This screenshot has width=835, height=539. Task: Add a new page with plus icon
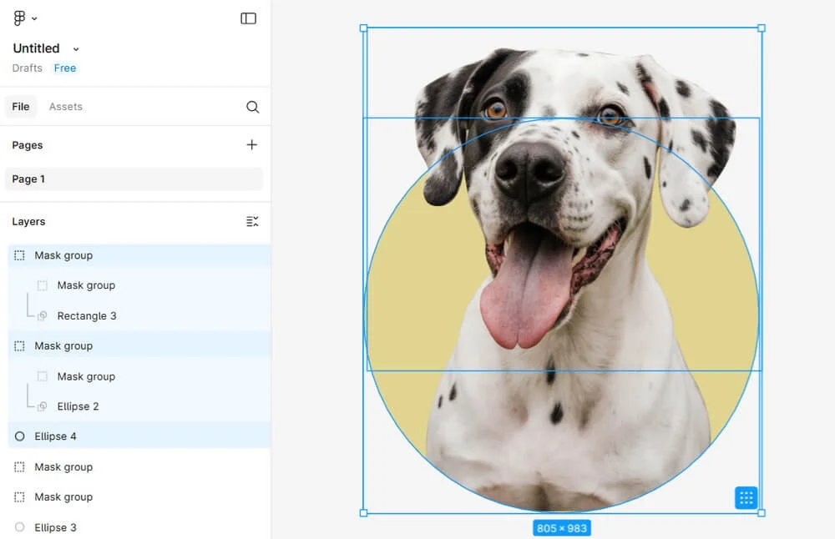coord(252,145)
